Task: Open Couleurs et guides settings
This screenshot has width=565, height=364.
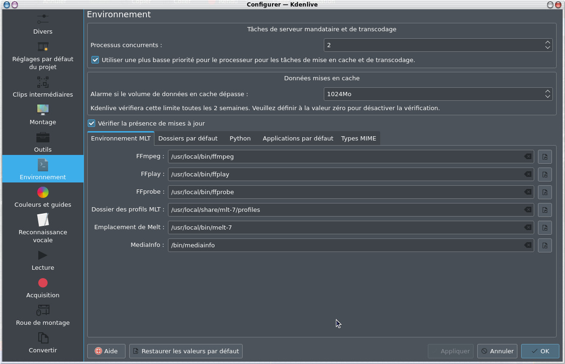Action: pyautogui.click(x=43, y=197)
